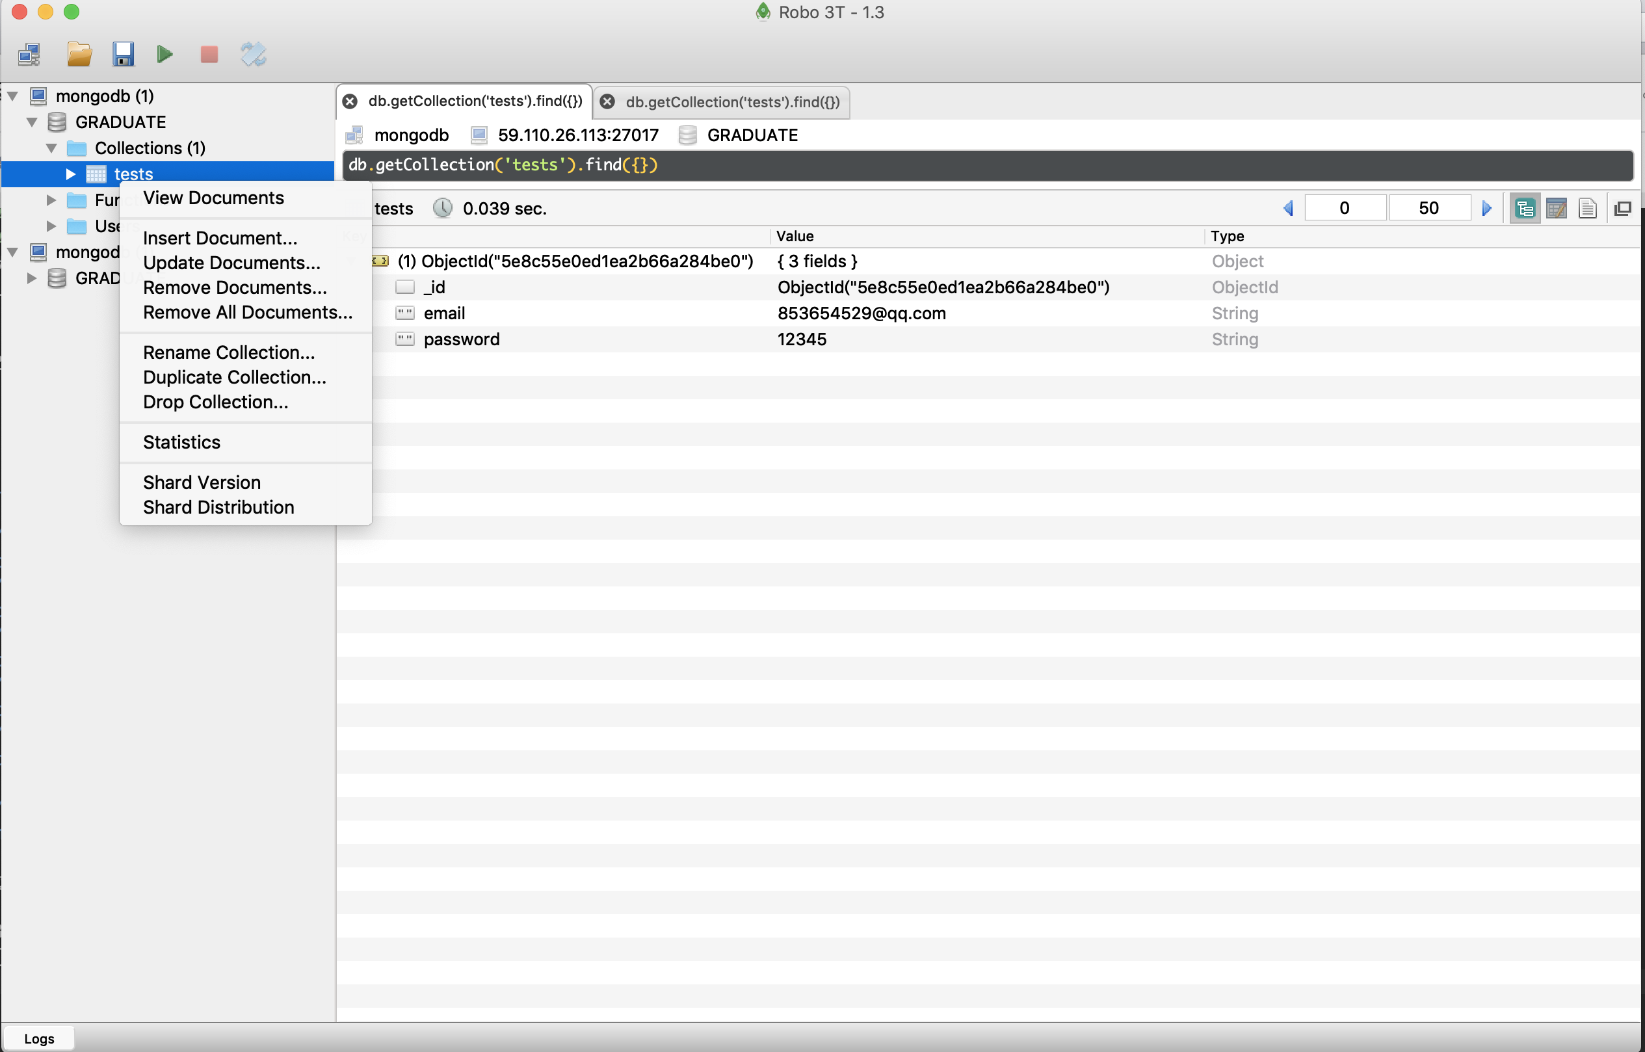Screen dimensions: 1645x1052
Task: Switch to tree view mode icon
Action: (x=1525, y=208)
